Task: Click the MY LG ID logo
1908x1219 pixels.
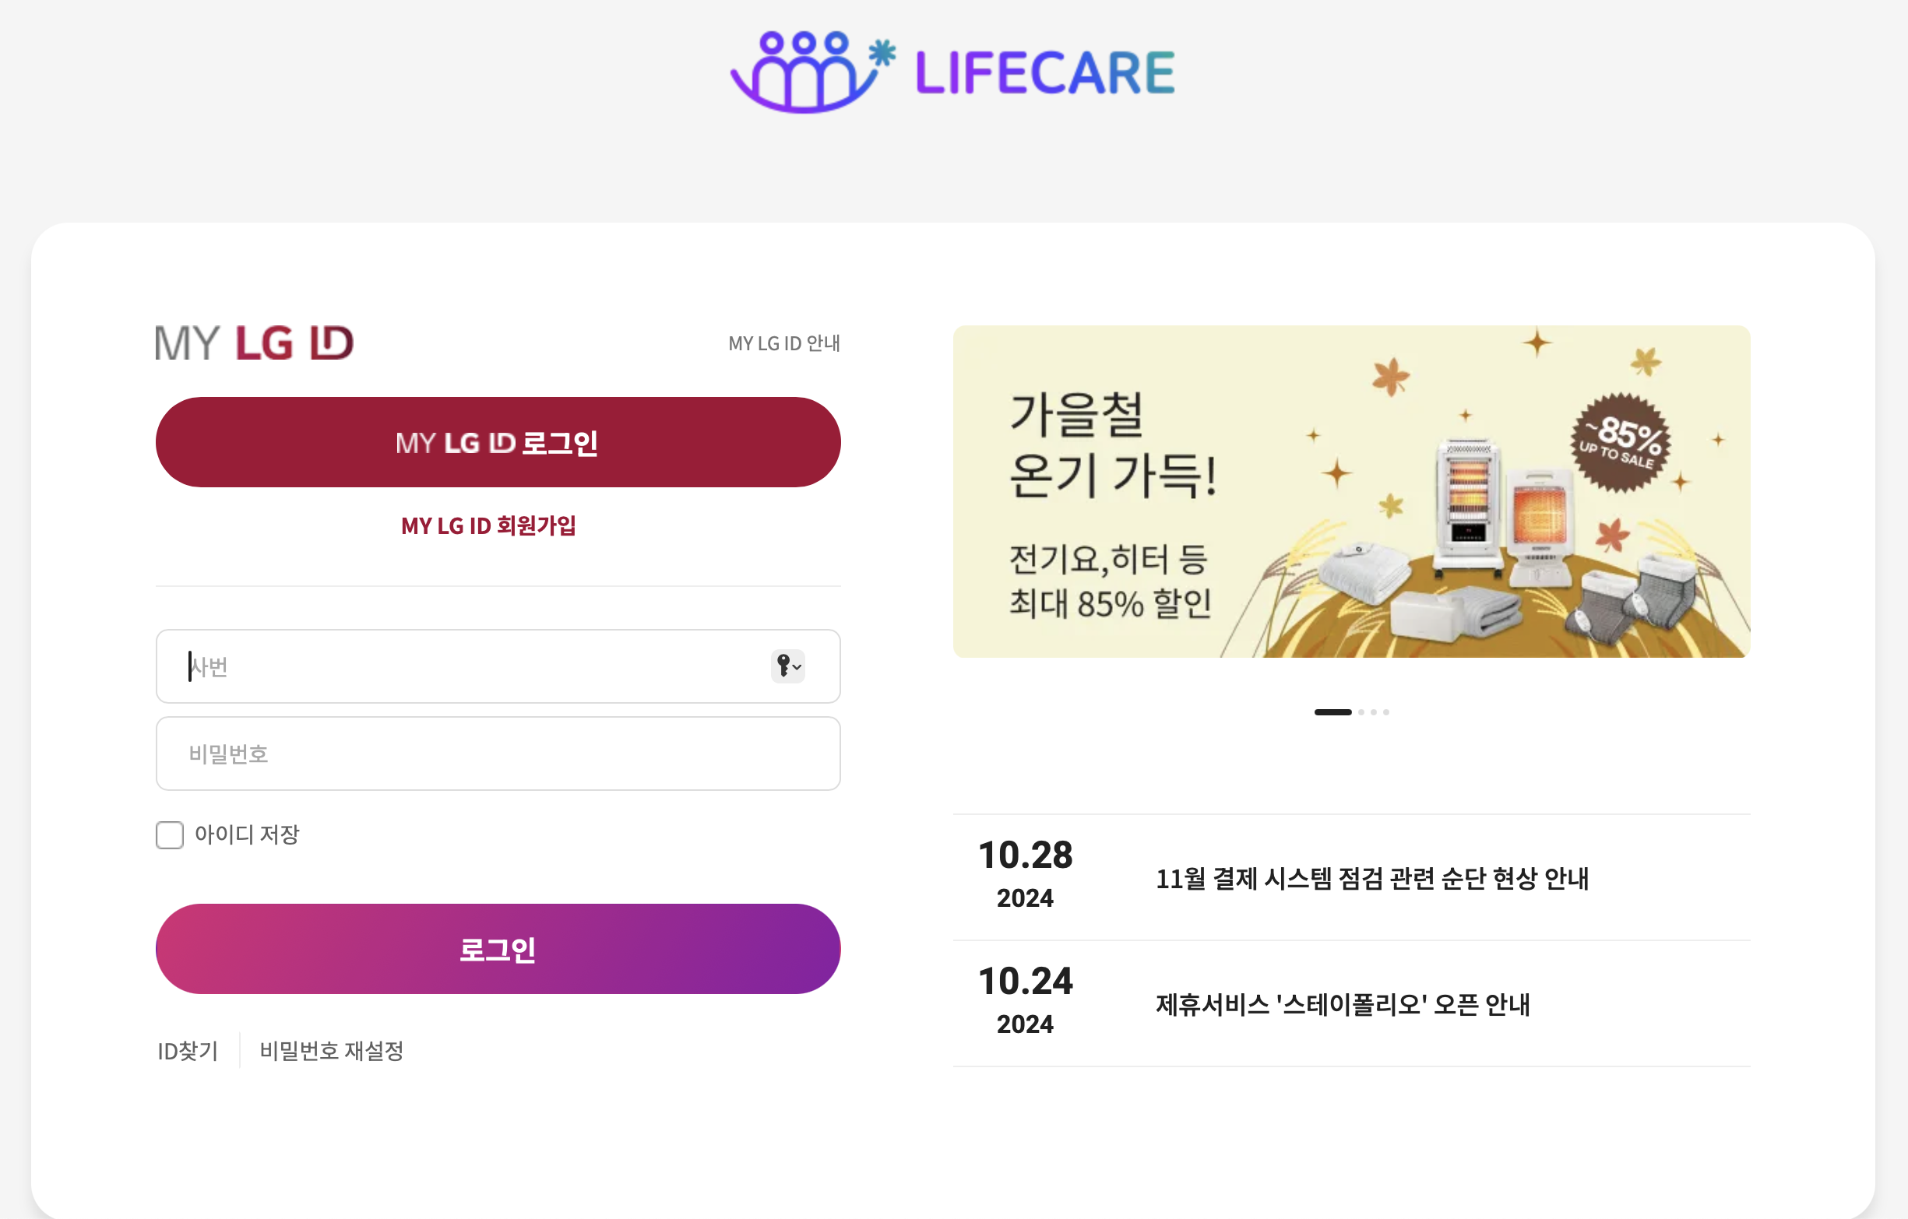Action: pos(254,343)
